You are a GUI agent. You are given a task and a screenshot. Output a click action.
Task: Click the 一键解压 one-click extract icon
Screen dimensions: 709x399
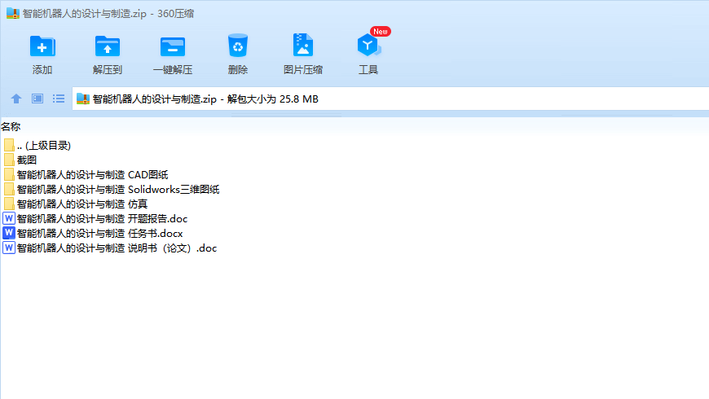tap(173, 46)
